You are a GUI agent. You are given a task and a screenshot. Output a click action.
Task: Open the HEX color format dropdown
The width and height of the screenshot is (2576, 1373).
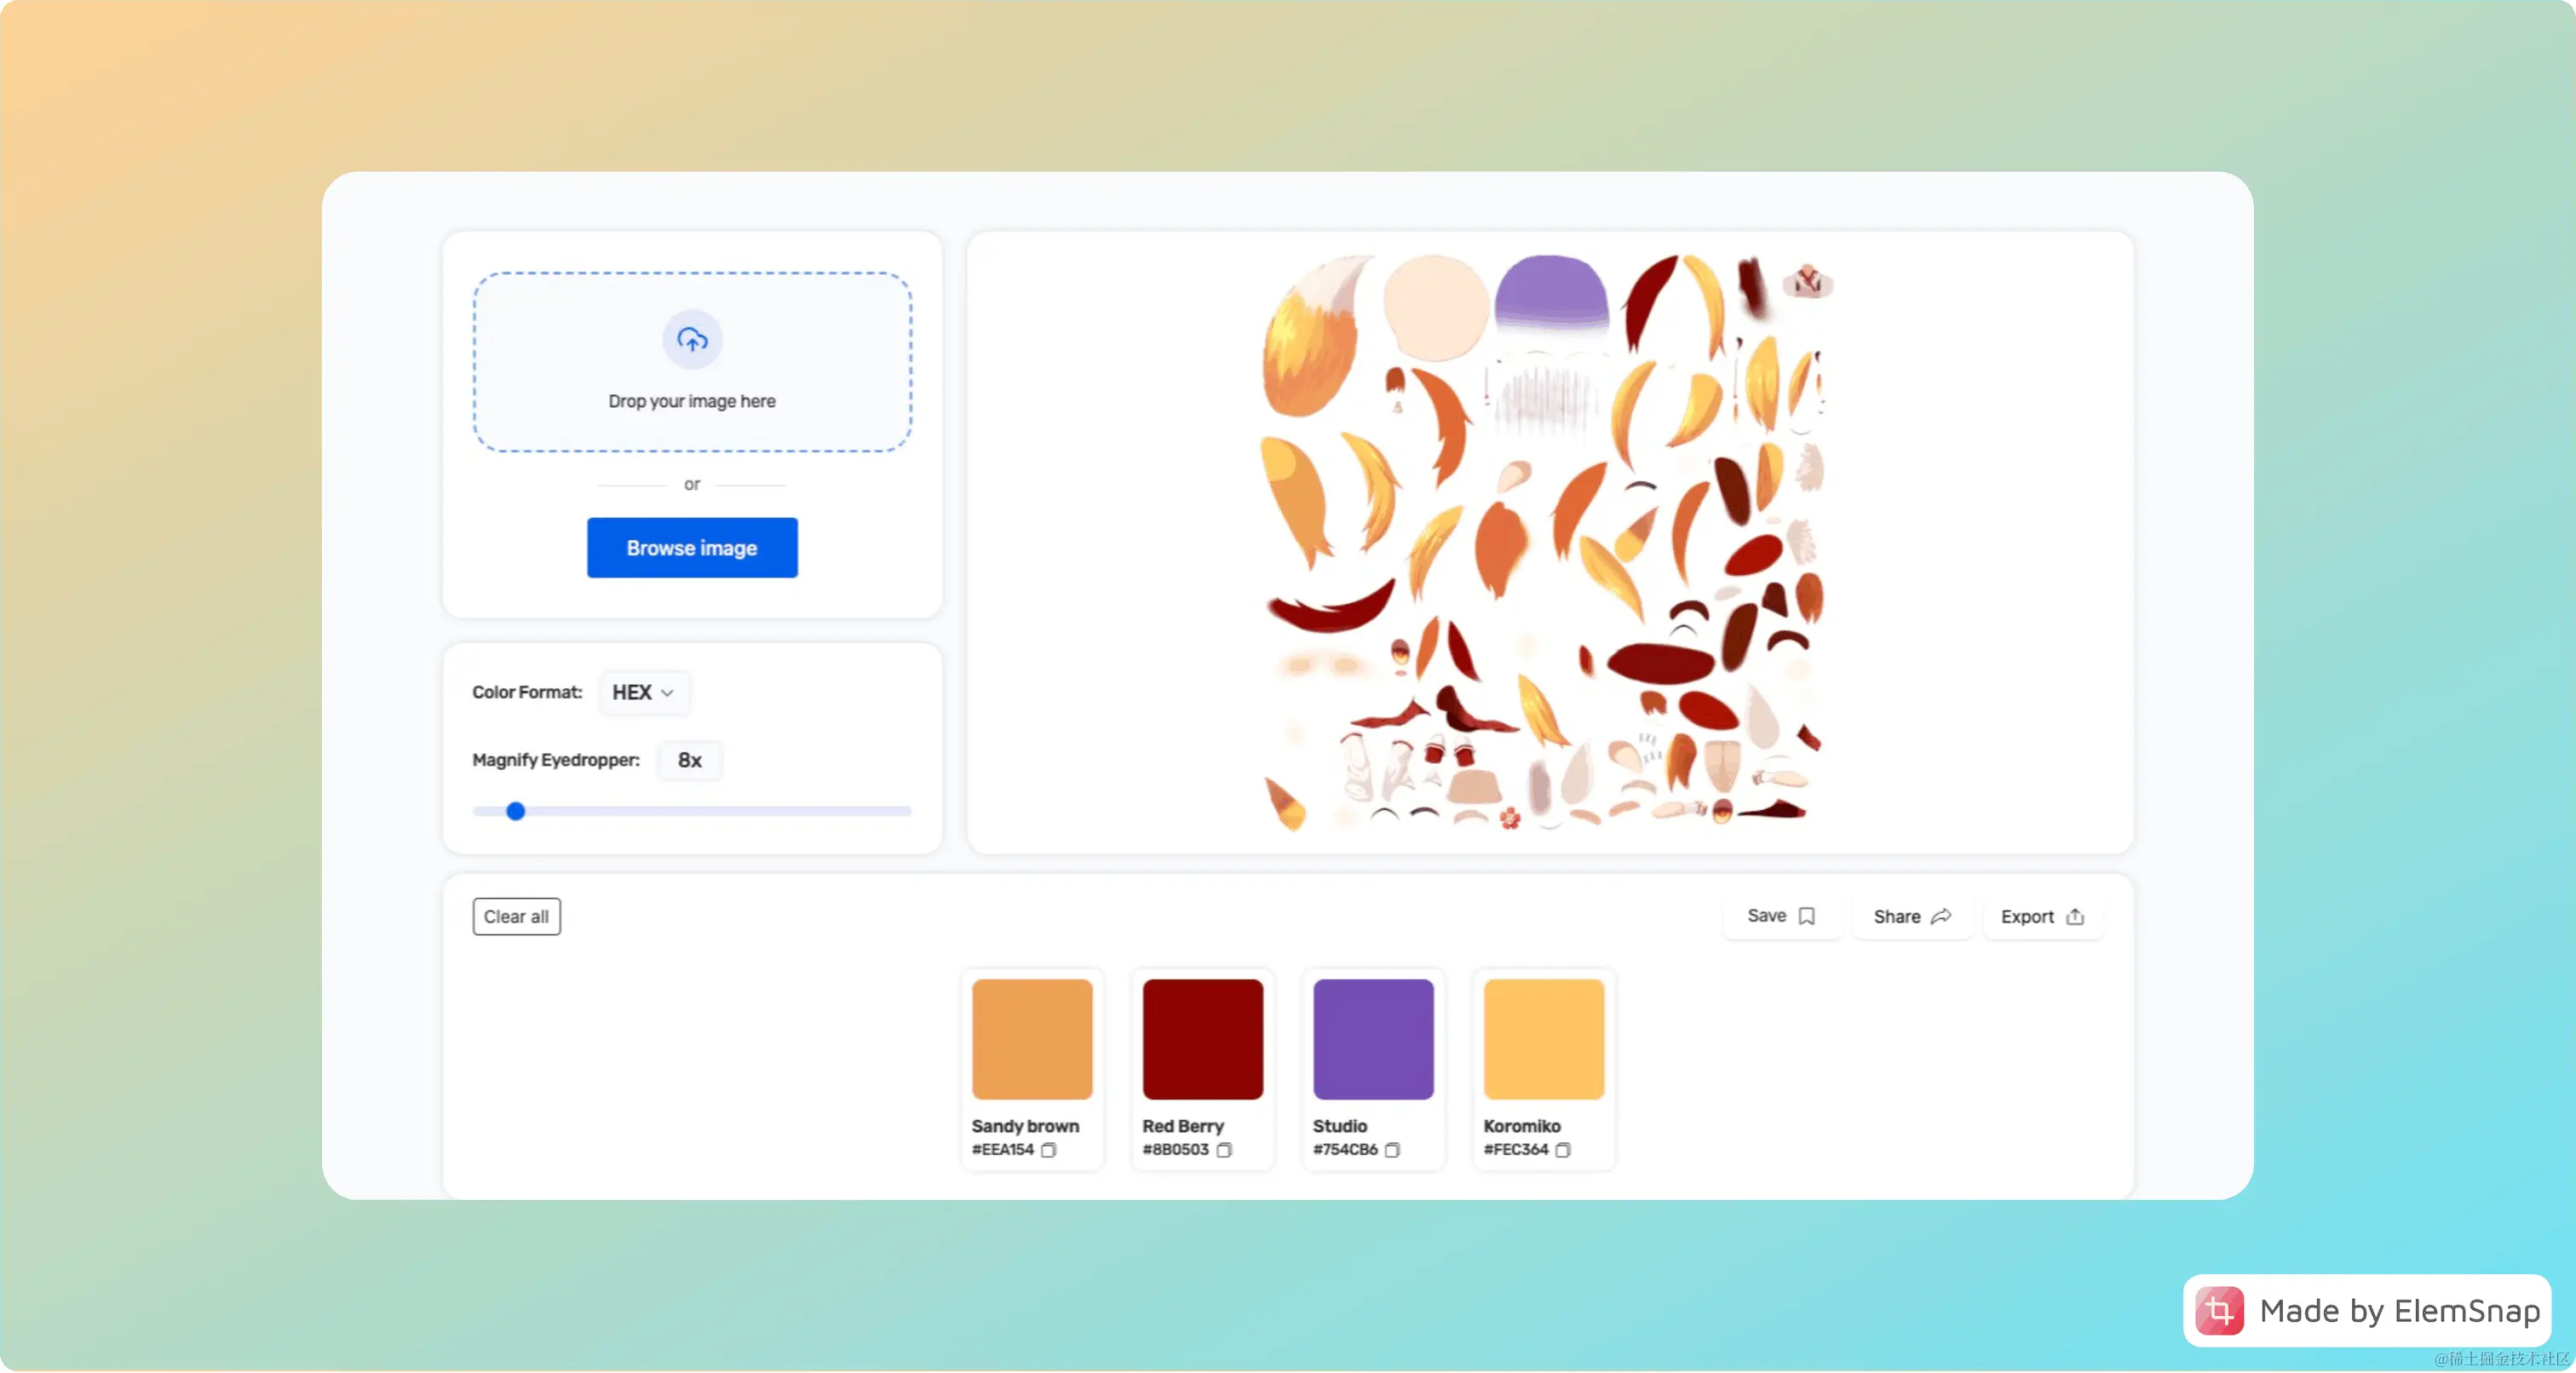[x=643, y=692]
